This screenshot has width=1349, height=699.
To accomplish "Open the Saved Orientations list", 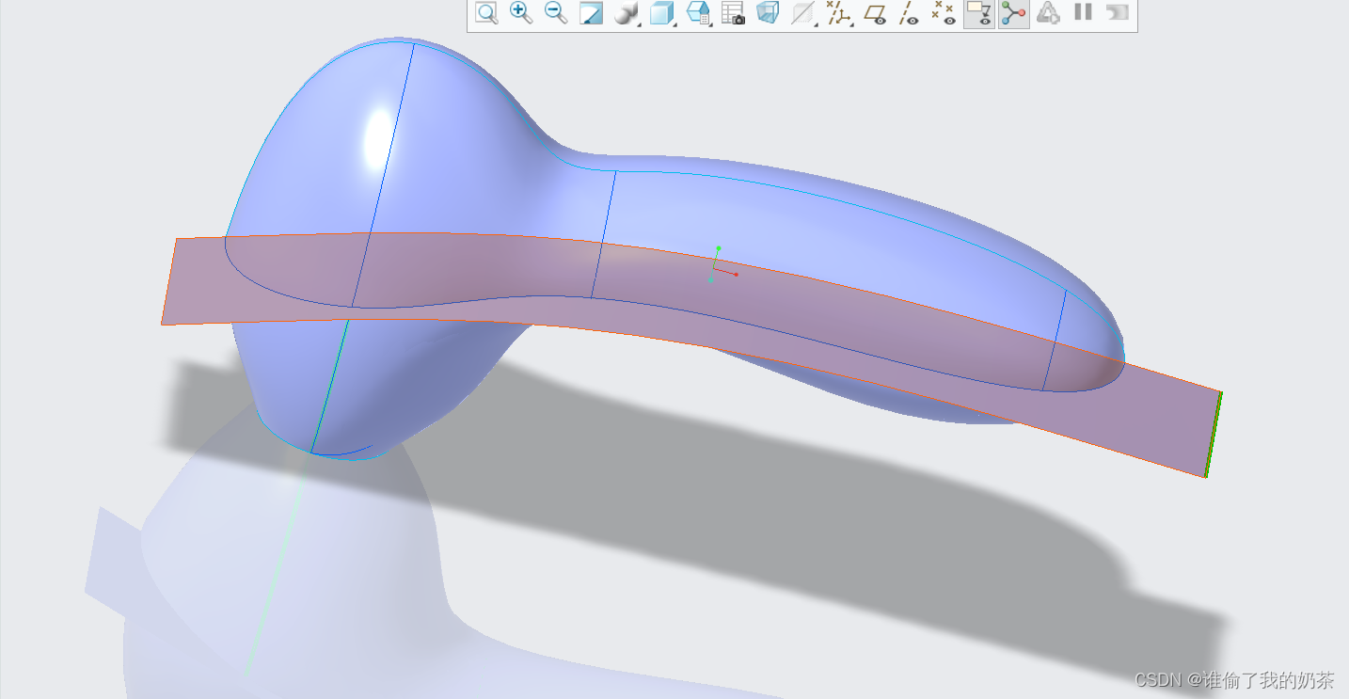I will (x=698, y=13).
